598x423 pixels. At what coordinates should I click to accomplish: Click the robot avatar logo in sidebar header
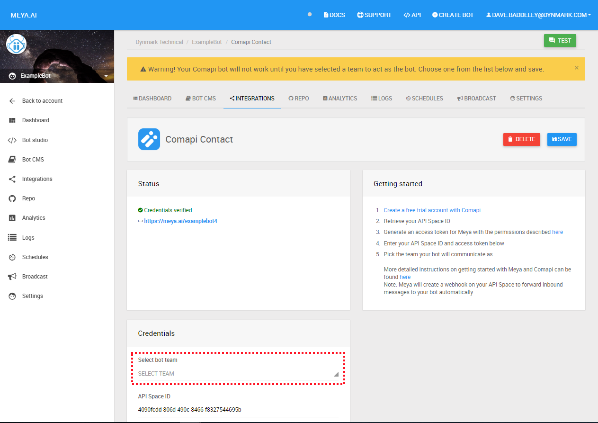pyautogui.click(x=16, y=45)
